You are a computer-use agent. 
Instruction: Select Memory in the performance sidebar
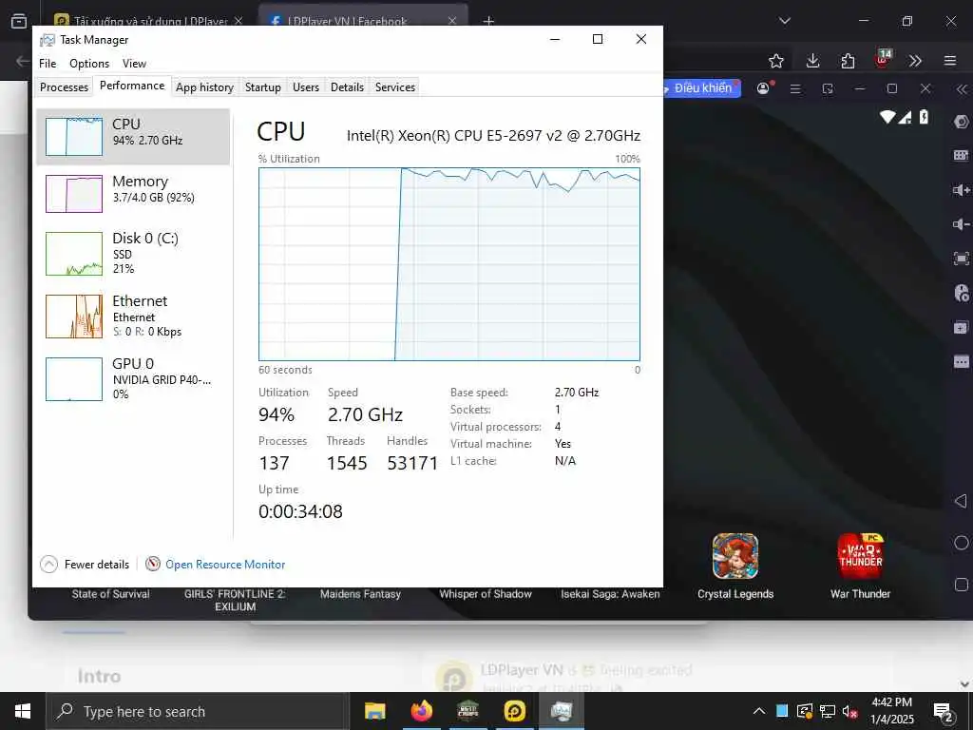(133, 193)
